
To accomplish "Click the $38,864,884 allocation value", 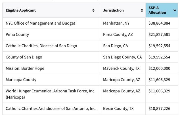I will coord(159,23).
